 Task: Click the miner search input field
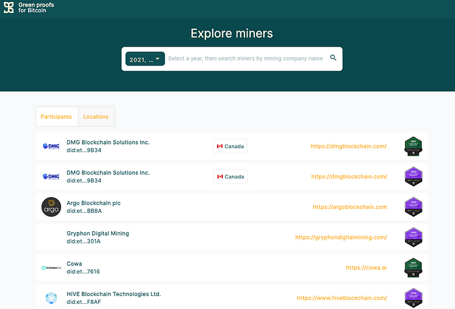(245, 58)
